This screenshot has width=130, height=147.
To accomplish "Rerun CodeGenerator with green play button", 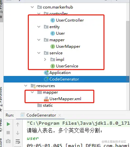I will (x=8, y=124).
